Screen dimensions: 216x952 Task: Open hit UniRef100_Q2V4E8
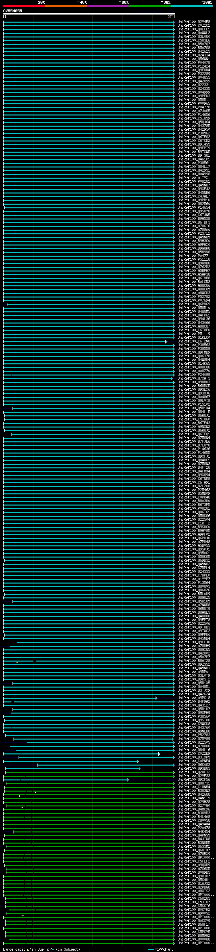click(x=194, y=22)
